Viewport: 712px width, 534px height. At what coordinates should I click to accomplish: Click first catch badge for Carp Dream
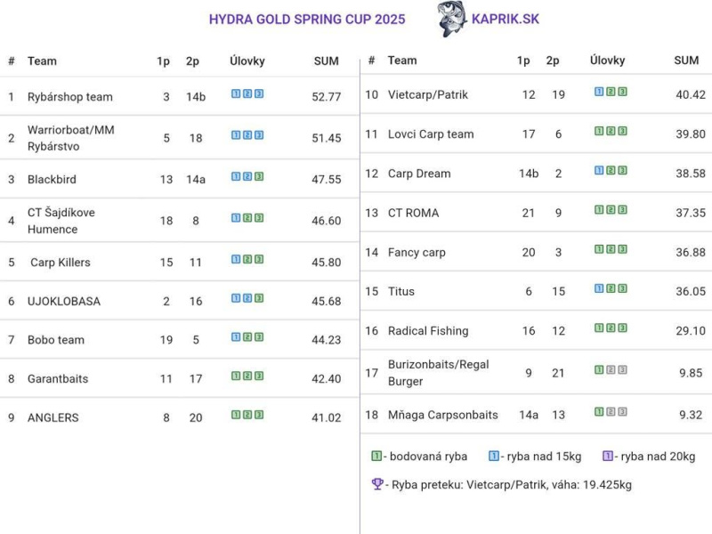pyautogui.click(x=599, y=170)
